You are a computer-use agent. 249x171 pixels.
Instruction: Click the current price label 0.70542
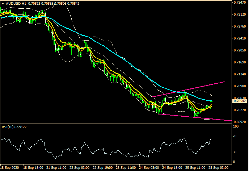pyautogui.click(x=239, y=102)
